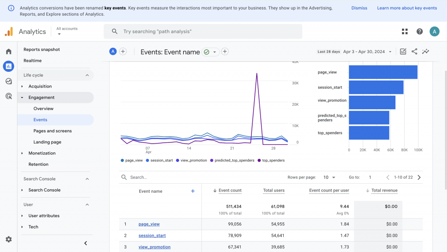Open the Insights sparkline icon

[x=426, y=51]
